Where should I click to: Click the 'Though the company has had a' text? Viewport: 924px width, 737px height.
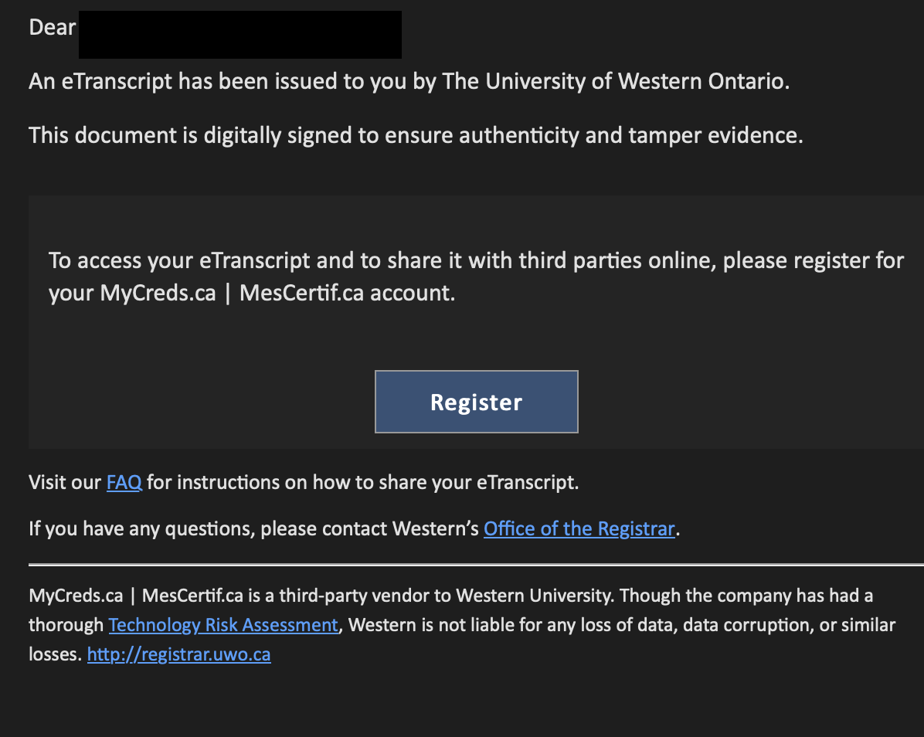click(x=746, y=596)
